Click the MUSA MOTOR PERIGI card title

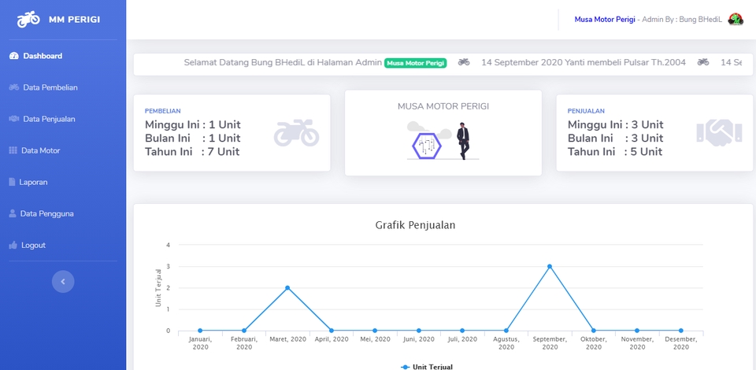pos(443,106)
